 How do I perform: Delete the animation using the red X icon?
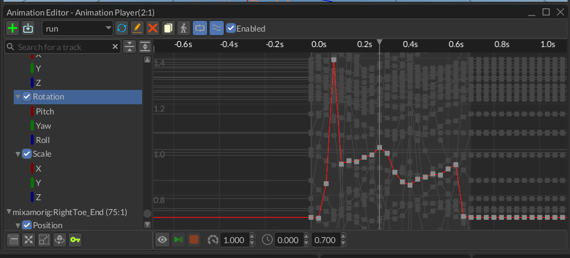click(153, 29)
